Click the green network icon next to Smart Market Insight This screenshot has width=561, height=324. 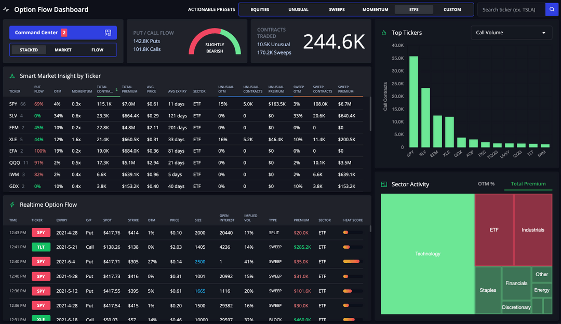coord(11,75)
